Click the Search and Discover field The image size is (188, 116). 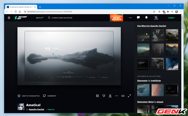click(x=60, y=18)
